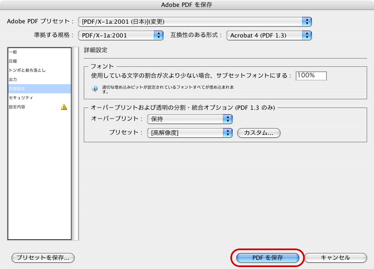Open the 互換性のある形式 Acrobat dropdown

269,35
